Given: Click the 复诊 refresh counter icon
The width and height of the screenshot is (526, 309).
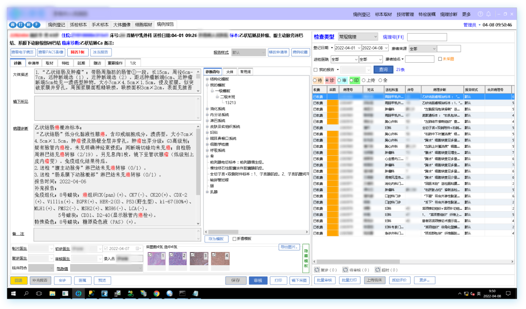Looking at the screenshot, I should (x=317, y=270).
